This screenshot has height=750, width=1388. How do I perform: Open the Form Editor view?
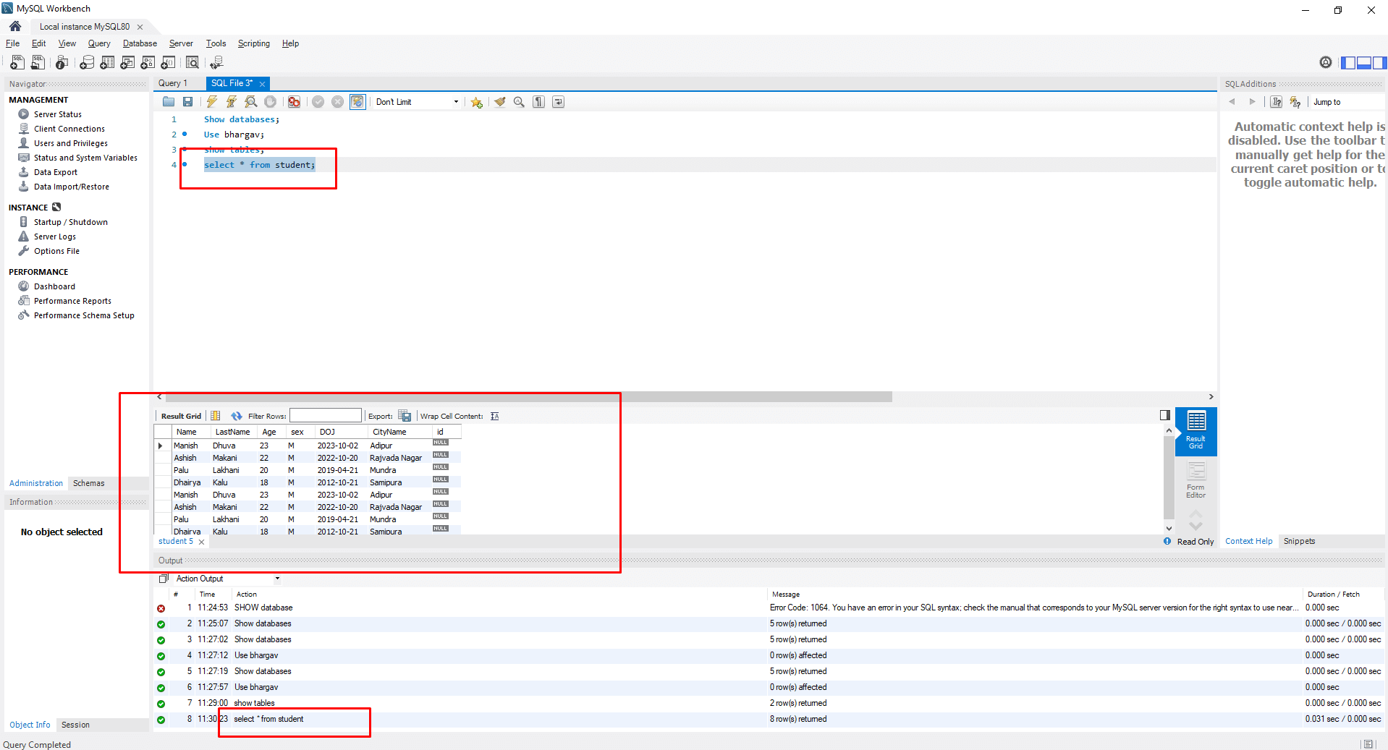point(1196,480)
